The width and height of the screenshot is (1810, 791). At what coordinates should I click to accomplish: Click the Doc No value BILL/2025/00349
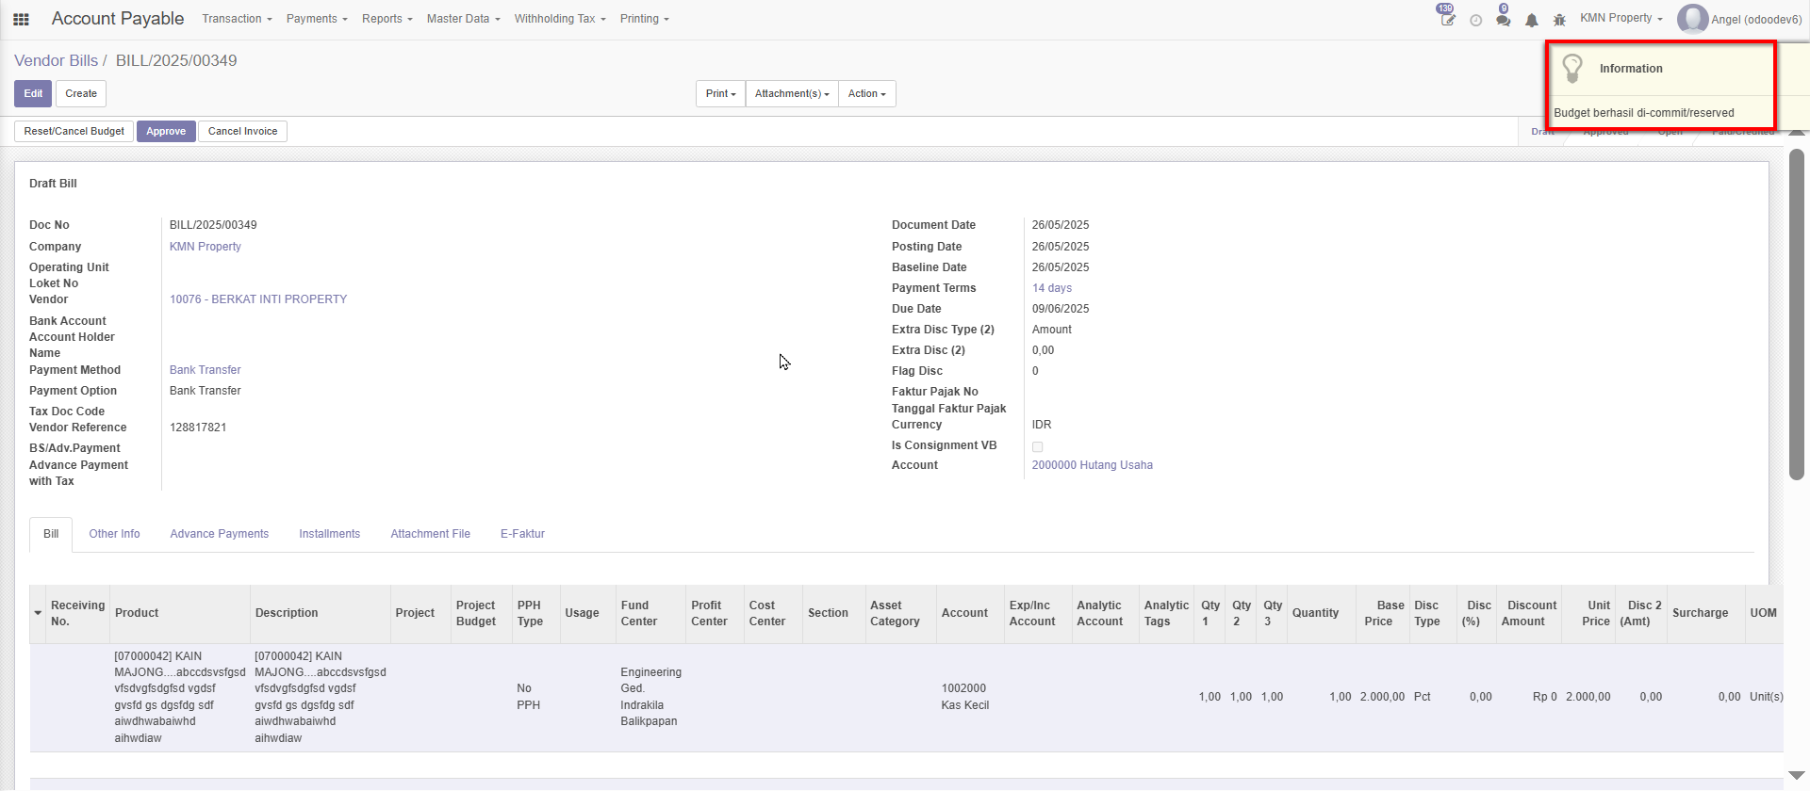click(213, 225)
